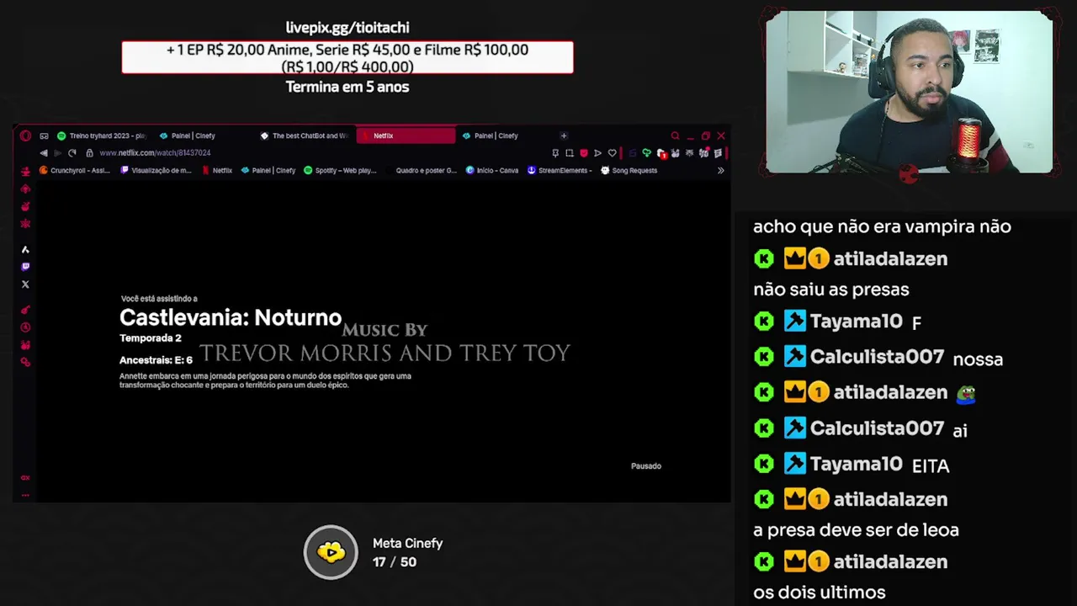Open the Netflix bookmark
The height and width of the screenshot is (606, 1077).
click(x=217, y=171)
